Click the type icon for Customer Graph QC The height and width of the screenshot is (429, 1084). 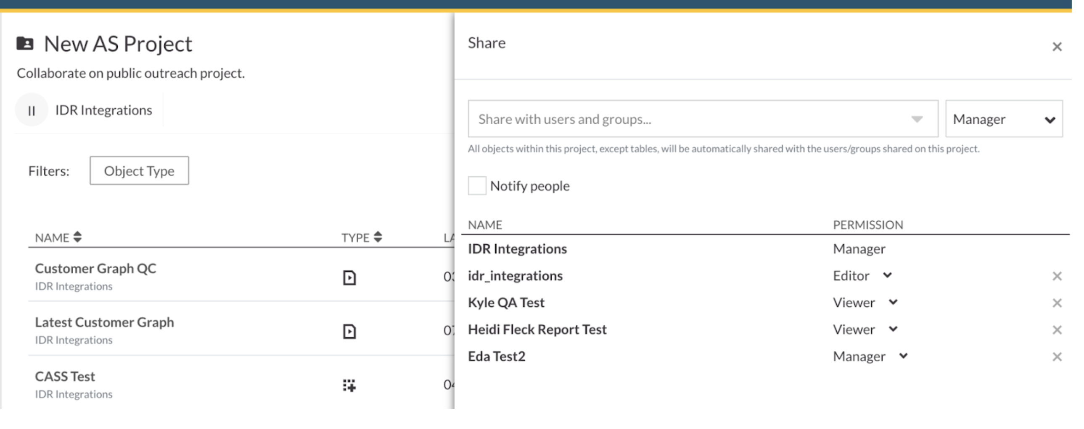click(x=349, y=278)
